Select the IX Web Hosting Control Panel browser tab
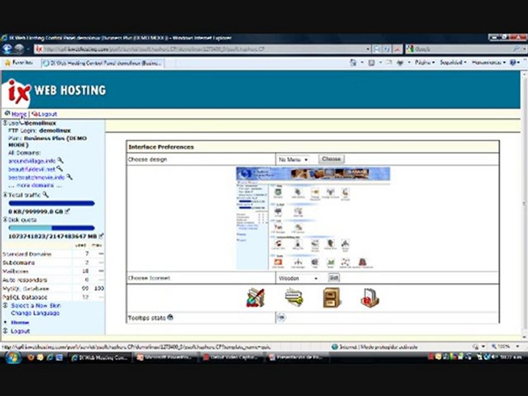 point(103,63)
